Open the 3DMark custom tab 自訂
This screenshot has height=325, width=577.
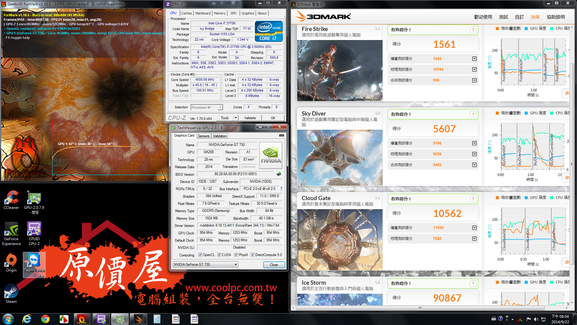tap(520, 17)
